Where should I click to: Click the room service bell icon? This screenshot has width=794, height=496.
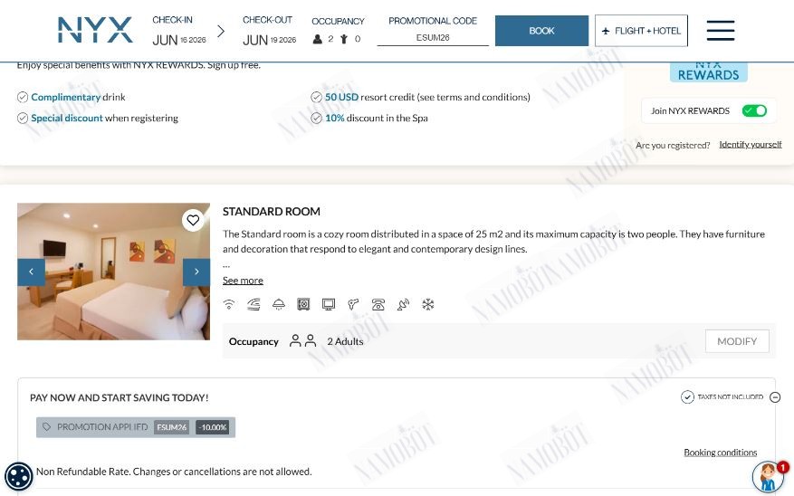pos(279,304)
